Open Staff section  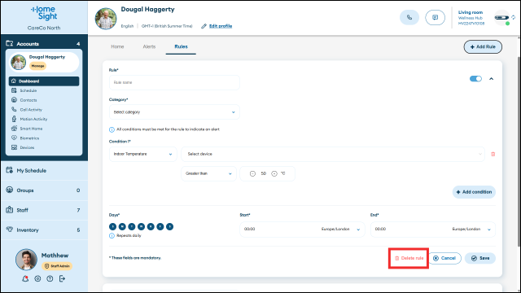[x=44, y=210]
